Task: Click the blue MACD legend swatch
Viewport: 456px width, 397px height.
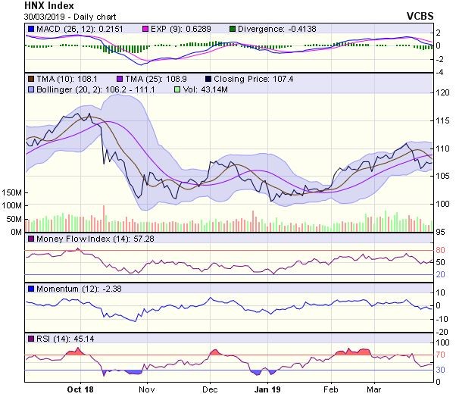Action: click(x=30, y=30)
